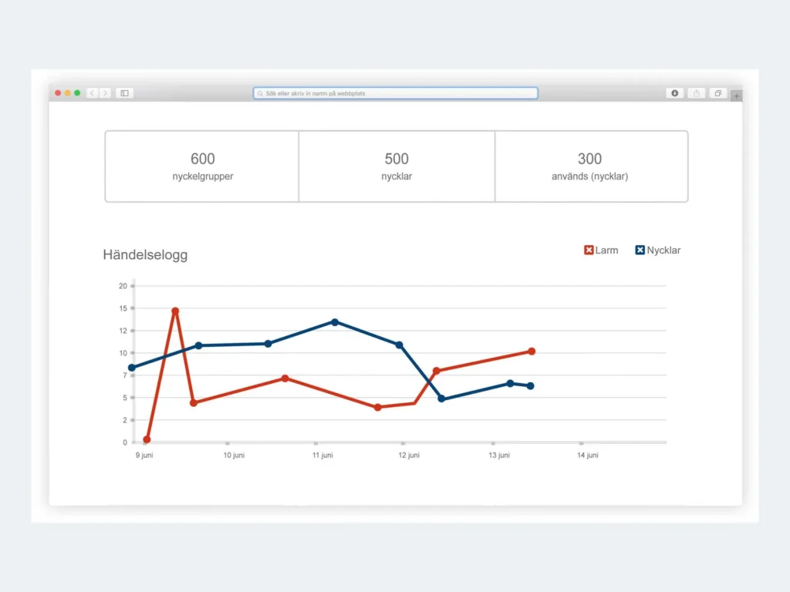The width and height of the screenshot is (790, 592).
Task: Add a new tab with plus button
Action: 737,96
